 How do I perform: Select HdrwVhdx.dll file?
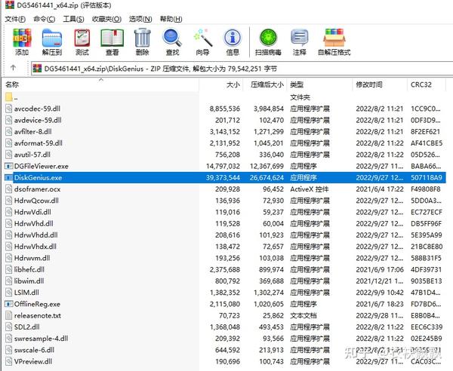click(x=35, y=247)
